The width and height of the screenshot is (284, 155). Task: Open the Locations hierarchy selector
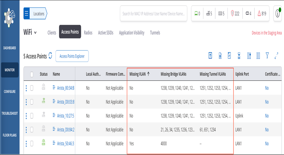click(35, 14)
